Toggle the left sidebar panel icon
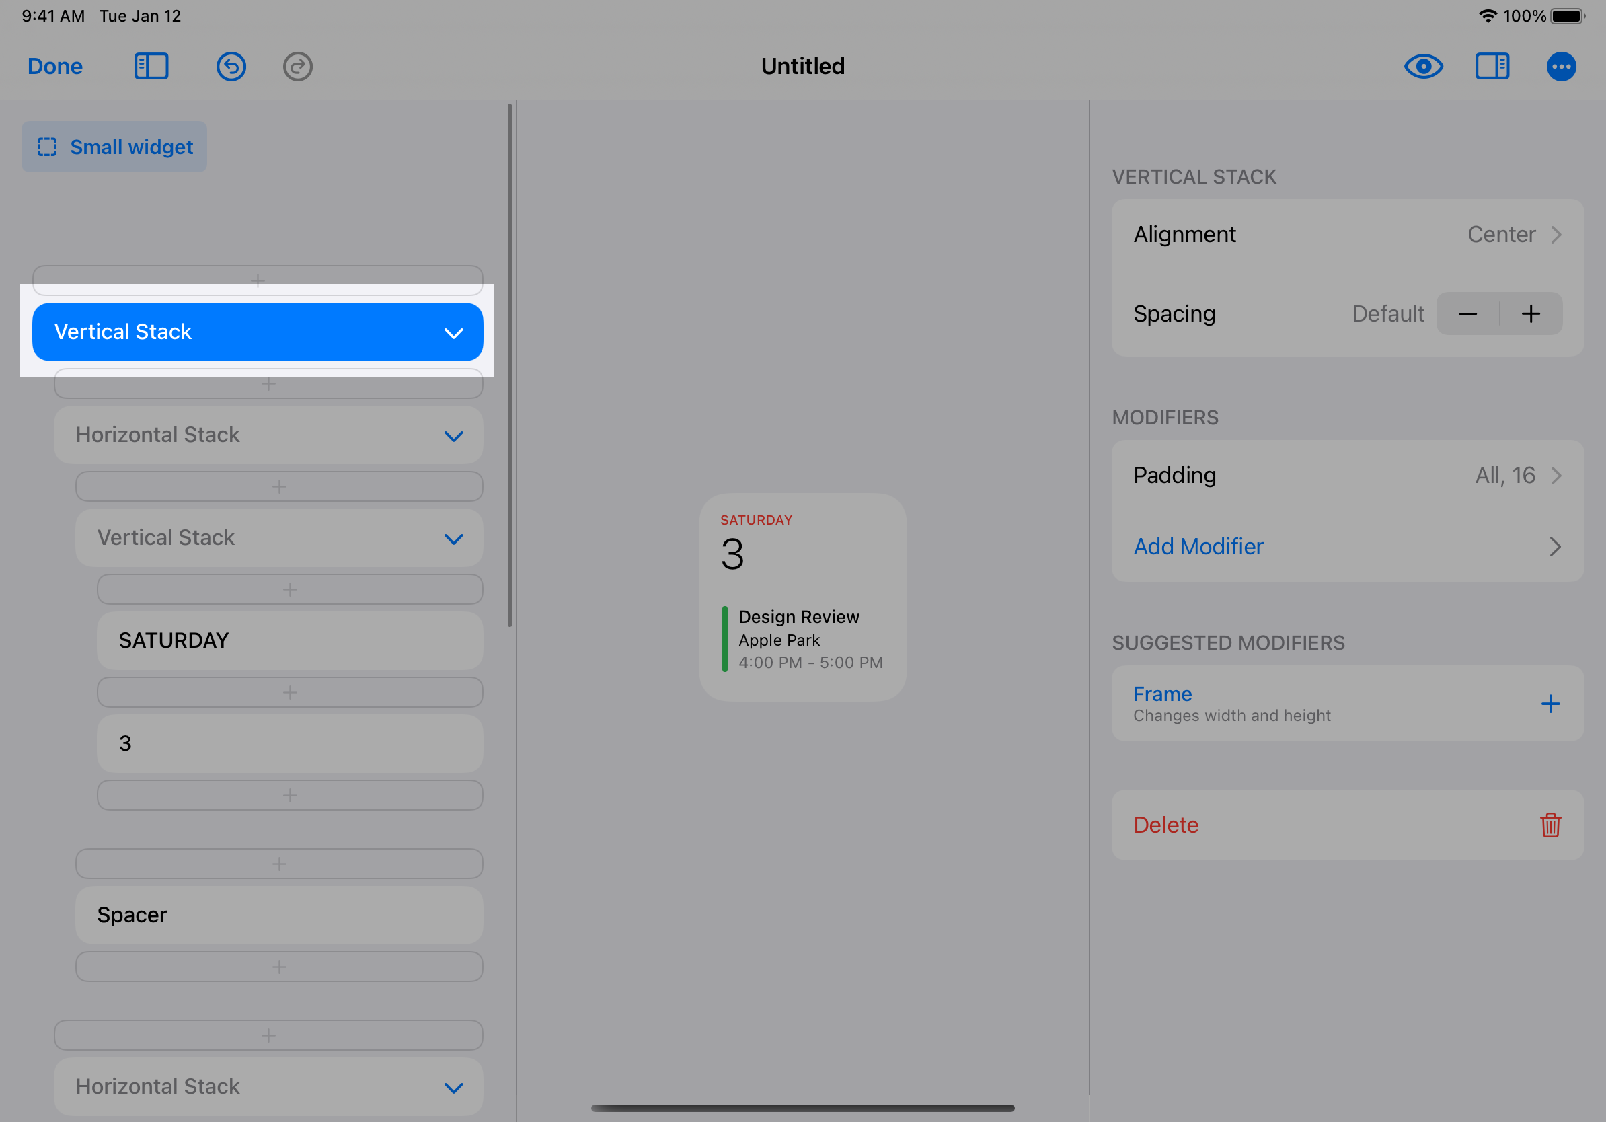1606x1122 pixels. point(151,67)
